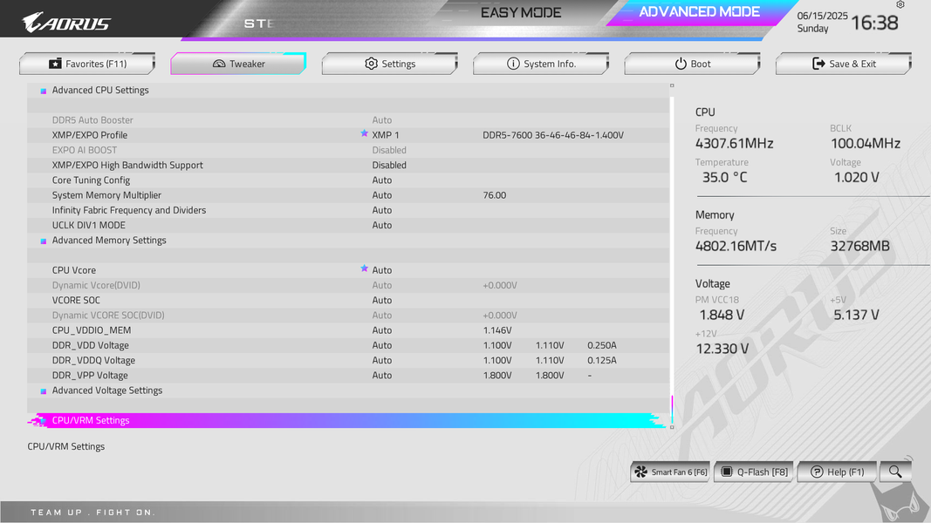
Task: Click the CPU frequency 4307.61MHz reading
Action: coord(734,144)
